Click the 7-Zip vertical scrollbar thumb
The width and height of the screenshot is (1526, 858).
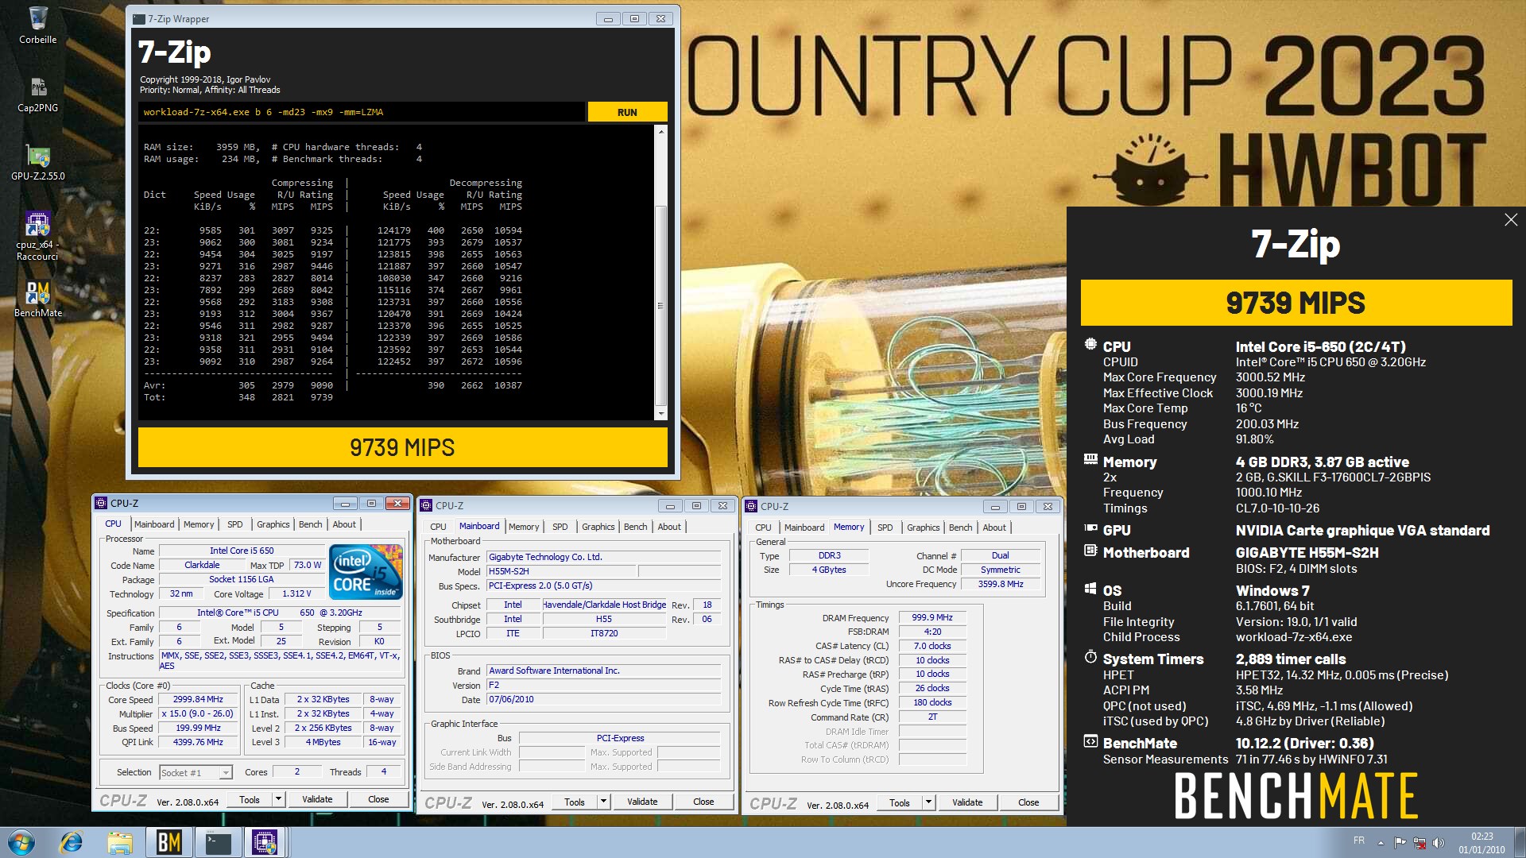pyautogui.click(x=660, y=305)
